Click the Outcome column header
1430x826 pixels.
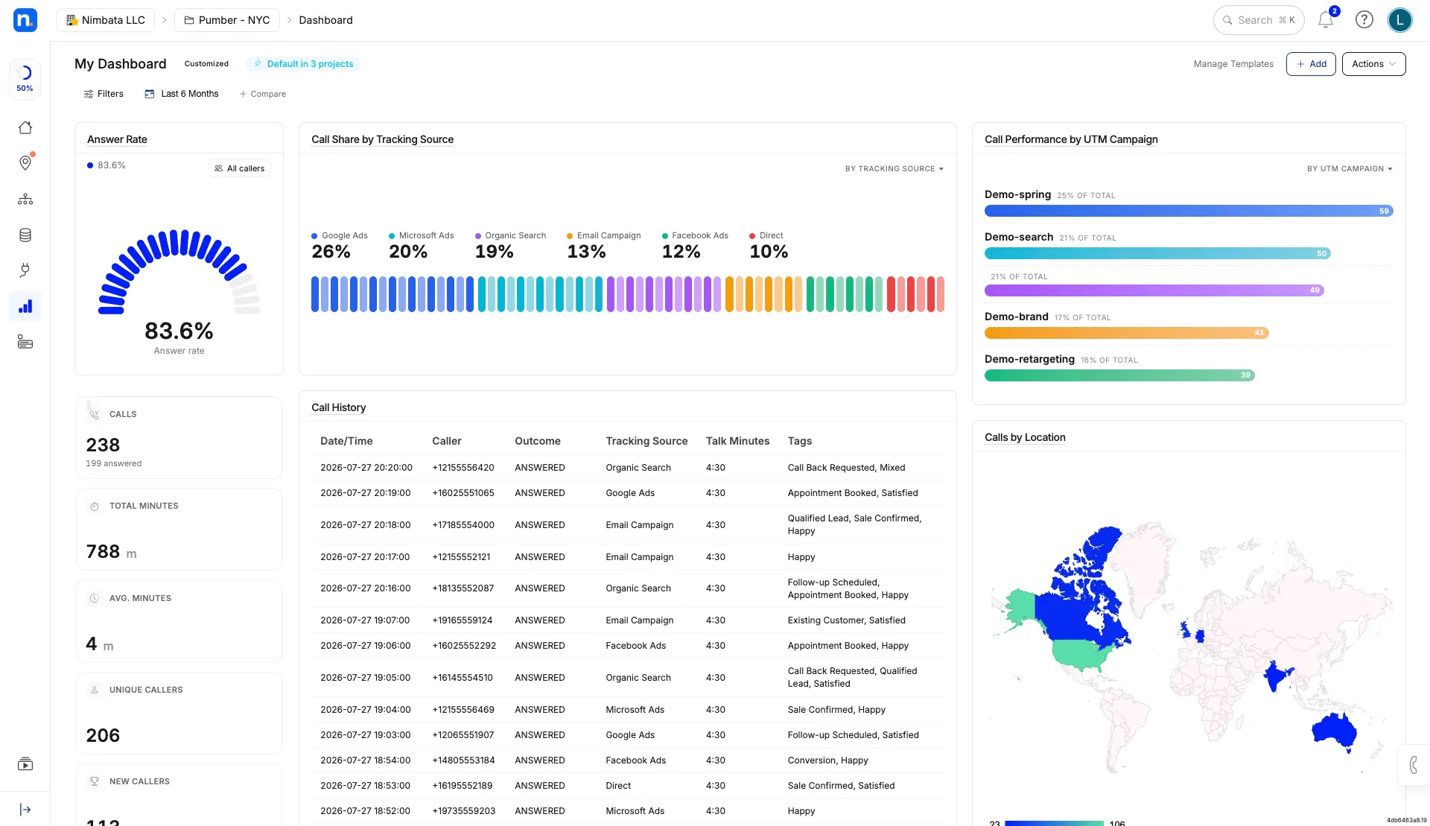pos(537,441)
